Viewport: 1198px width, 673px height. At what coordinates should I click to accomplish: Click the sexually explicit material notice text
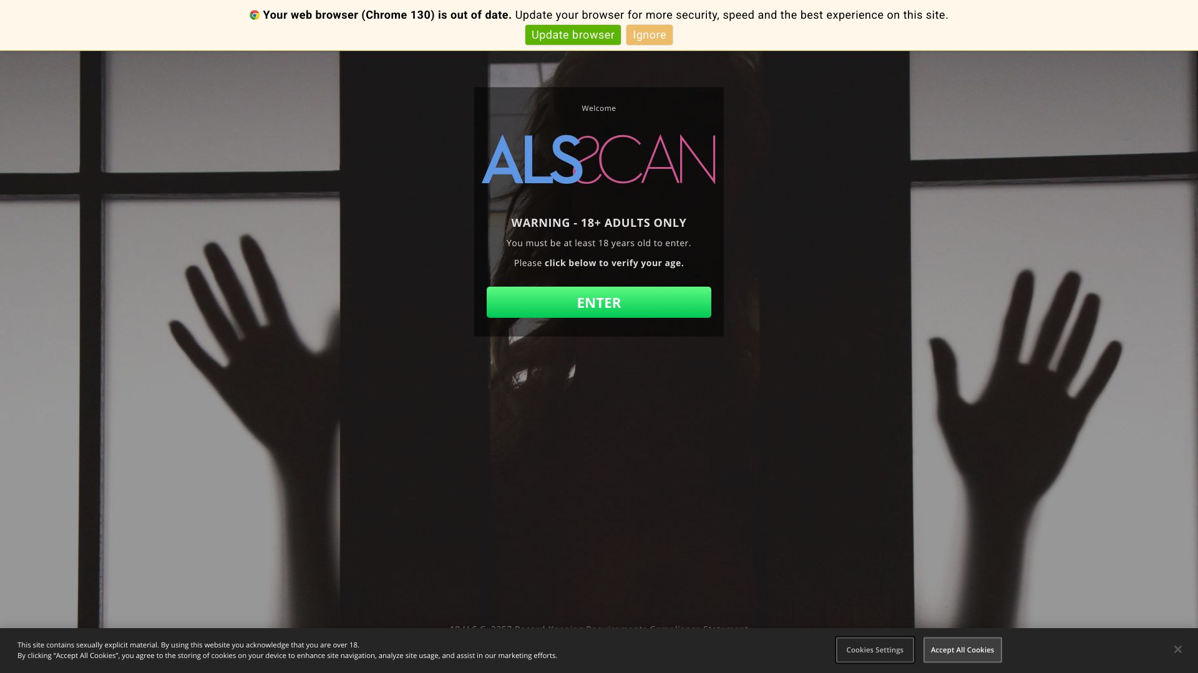click(188, 645)
